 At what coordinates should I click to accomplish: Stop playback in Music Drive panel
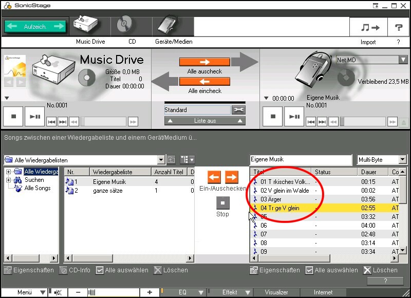(x=13, y=116)
